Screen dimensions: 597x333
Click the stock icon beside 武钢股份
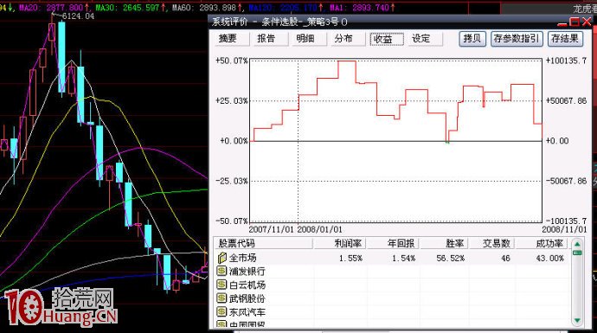221,298
